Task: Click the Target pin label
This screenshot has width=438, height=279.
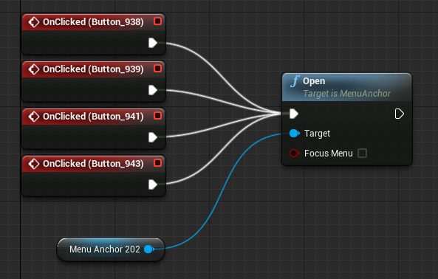Action: [317, 134]
